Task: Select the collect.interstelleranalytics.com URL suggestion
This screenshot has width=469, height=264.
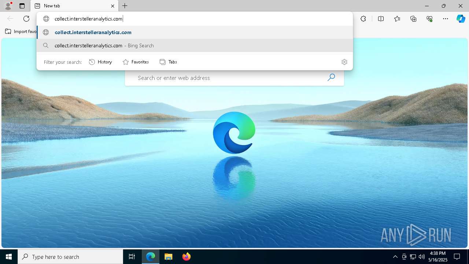Action: [x=195, y=32]
